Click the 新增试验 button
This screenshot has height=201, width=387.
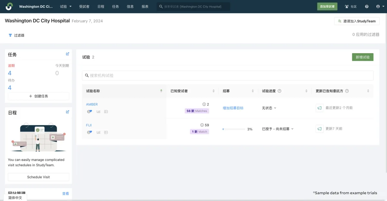[362, 57]
